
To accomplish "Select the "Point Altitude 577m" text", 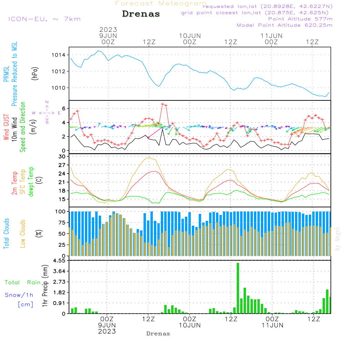I will click(x=300, y=19).
